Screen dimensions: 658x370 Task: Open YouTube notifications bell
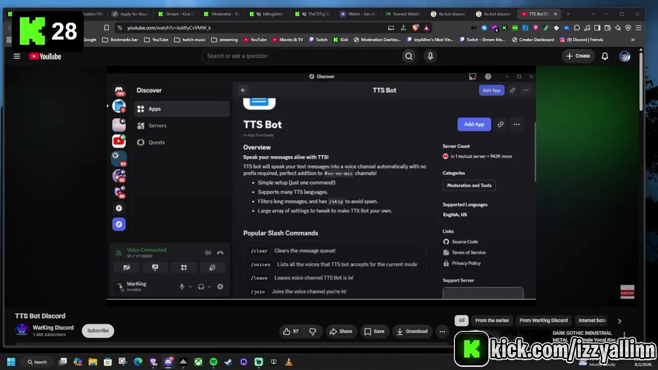coord(605,56)
